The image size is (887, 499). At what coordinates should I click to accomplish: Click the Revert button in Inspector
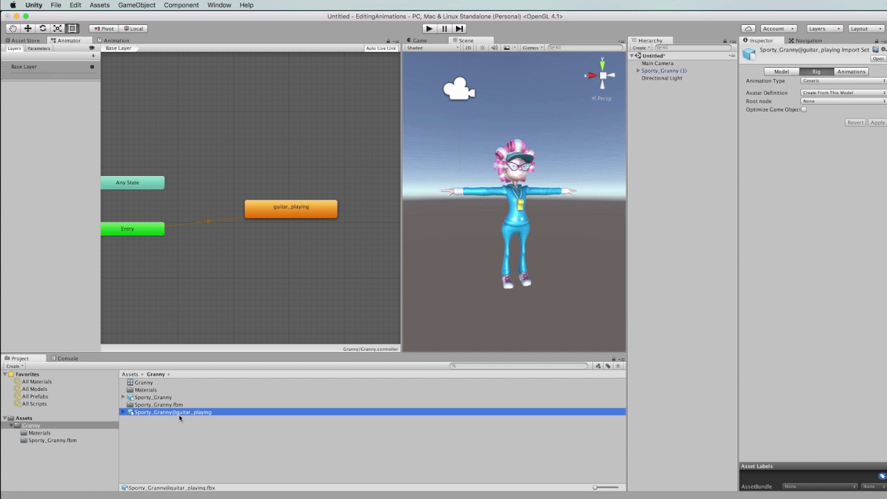pyautogui.click(x=855, y=123)
